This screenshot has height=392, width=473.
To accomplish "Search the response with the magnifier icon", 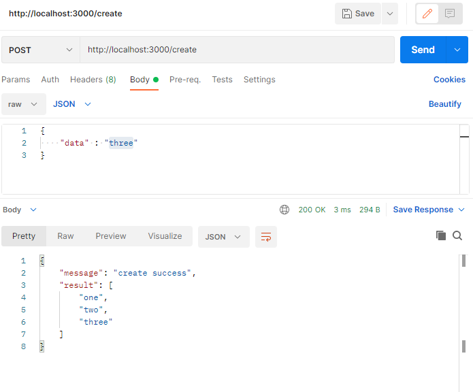I will (x=457, y=235).
